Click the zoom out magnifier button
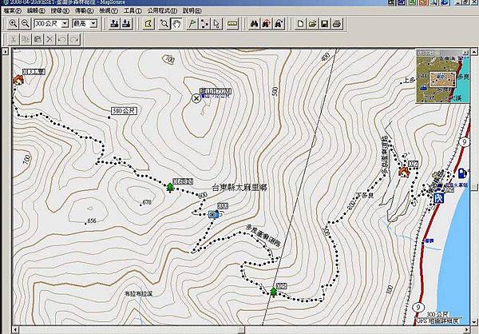The width and height of the screenshot is (479, 334). coord(26,24)
